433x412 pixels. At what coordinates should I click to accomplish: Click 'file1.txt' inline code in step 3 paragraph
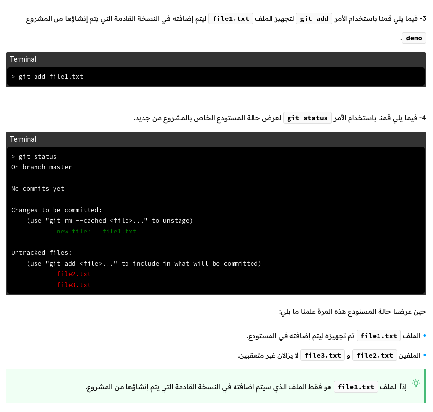(x=231, y=18)
